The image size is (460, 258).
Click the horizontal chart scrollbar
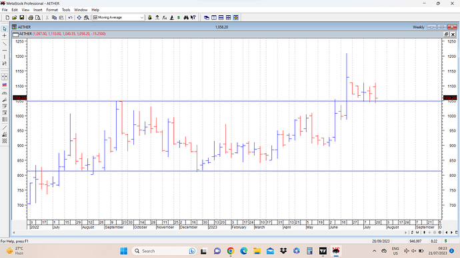click(210, 233)
